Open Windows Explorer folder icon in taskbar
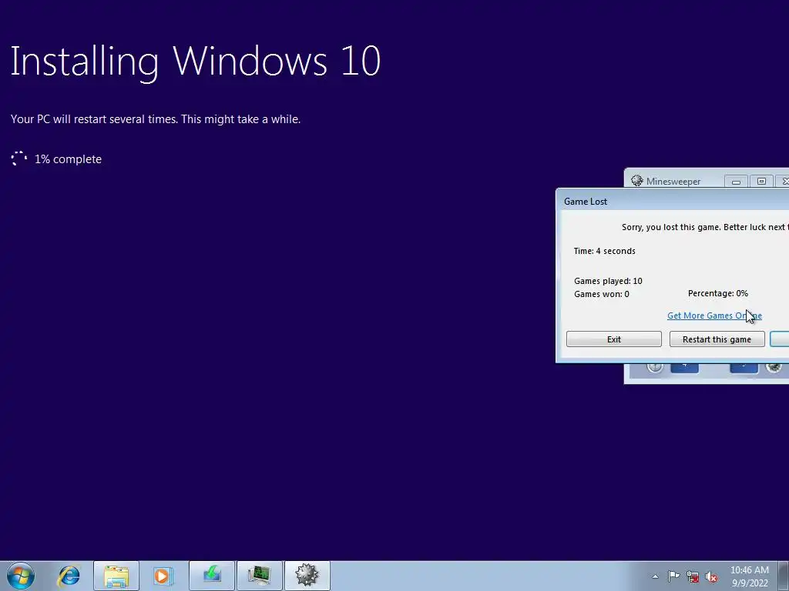The image size is (789, 591). [x=116, y=576]
